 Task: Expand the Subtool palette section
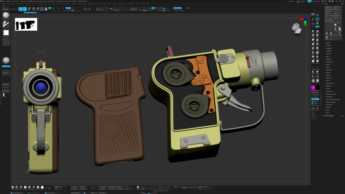(328, 43)
